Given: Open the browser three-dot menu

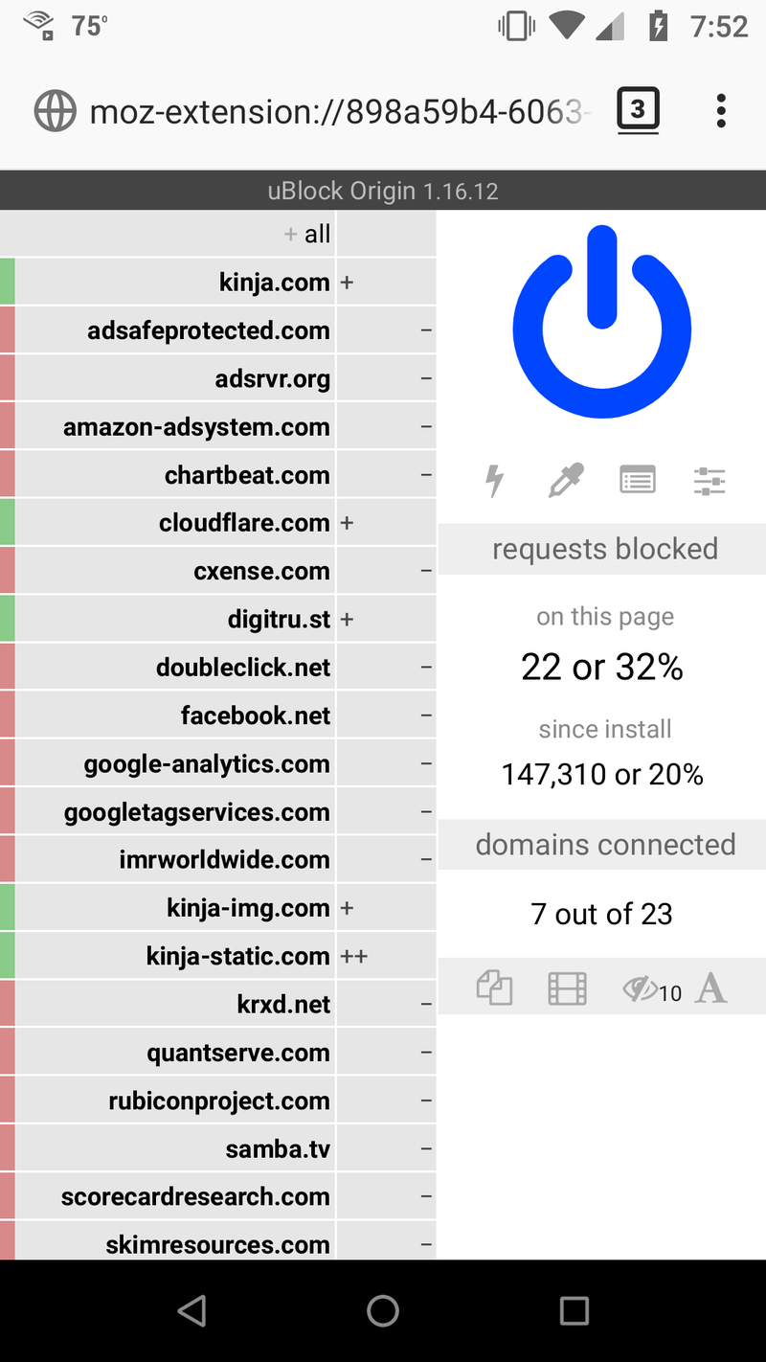Looking at the screenshot, I should [721, 111].
